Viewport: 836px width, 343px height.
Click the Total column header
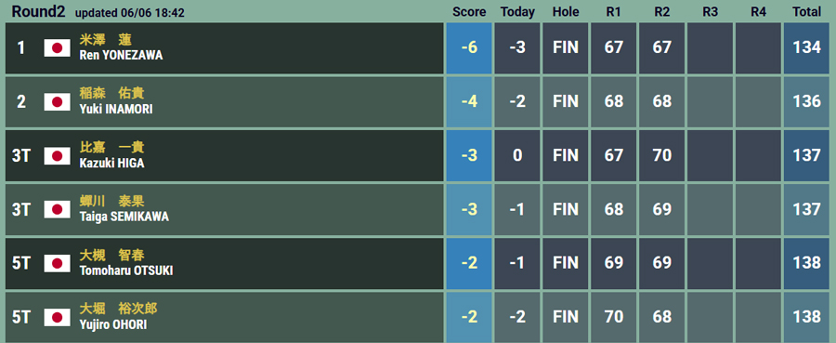tap(806, 12)
